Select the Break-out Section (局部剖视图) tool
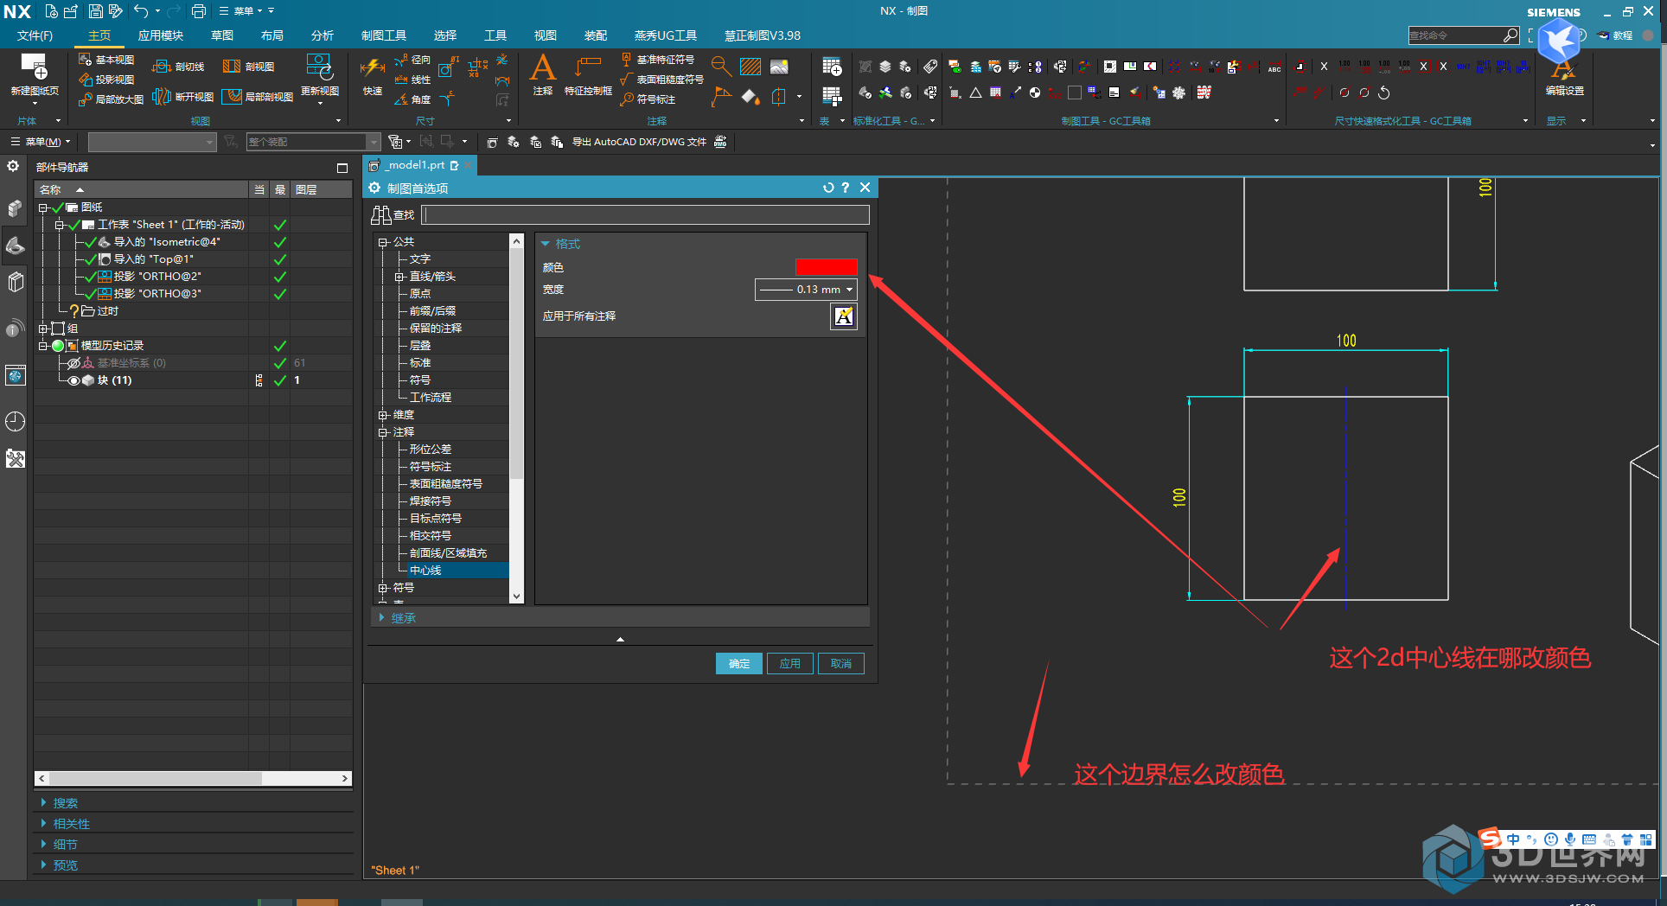This screenshot has width=1667, height=906. (258, 97)
